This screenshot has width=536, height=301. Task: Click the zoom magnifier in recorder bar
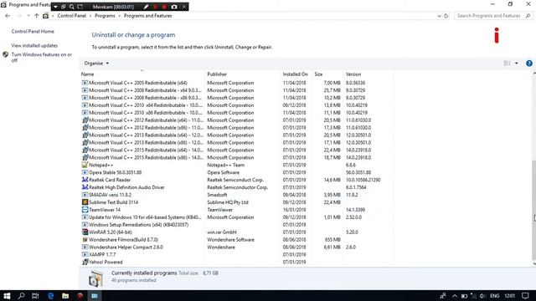click(x=71, y=7)
